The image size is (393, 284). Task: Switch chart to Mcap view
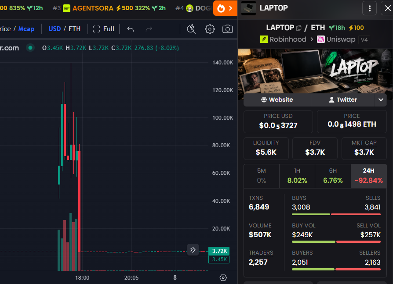(x=26, y=29)
